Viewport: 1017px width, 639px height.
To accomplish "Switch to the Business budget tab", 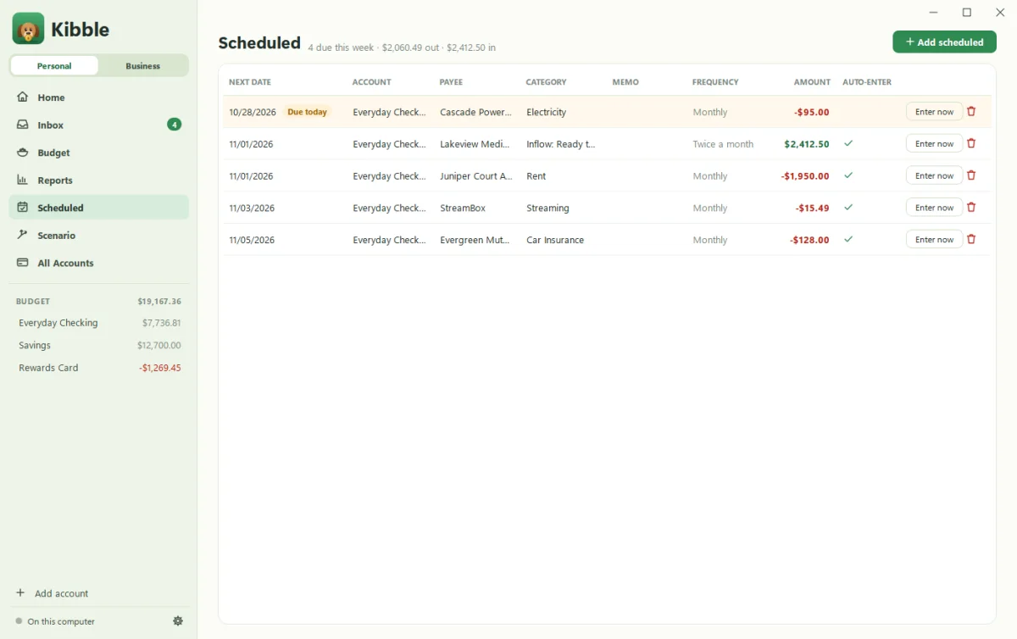I will pyautogui.click(x=143, y=66).
